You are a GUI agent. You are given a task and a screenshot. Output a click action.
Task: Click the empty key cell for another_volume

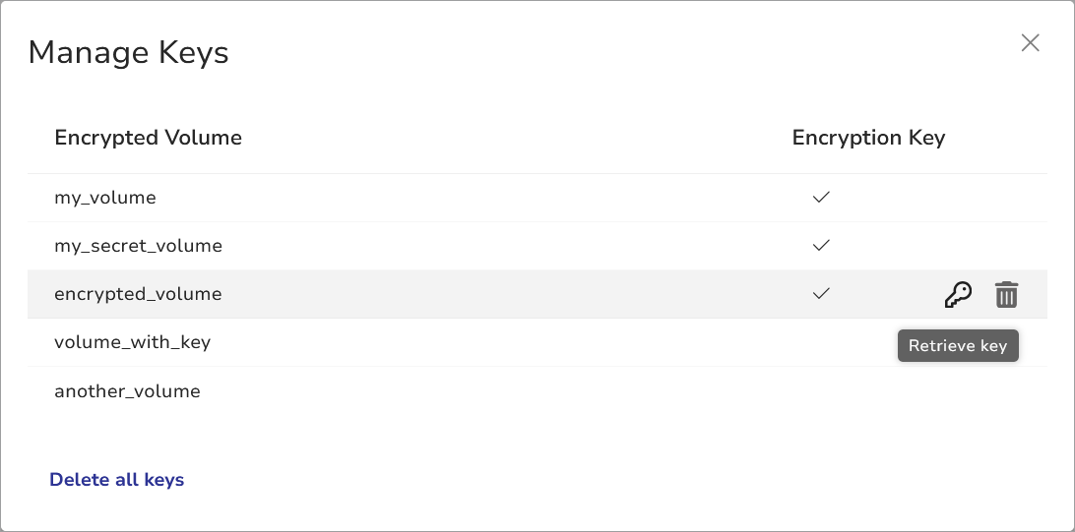coord(821,391)
